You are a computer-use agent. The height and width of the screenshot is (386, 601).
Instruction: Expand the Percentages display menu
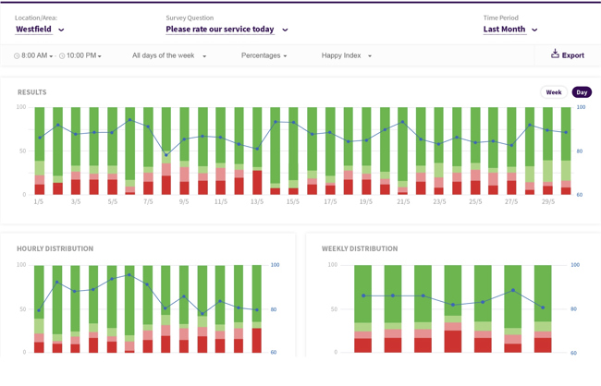[264, 56]
